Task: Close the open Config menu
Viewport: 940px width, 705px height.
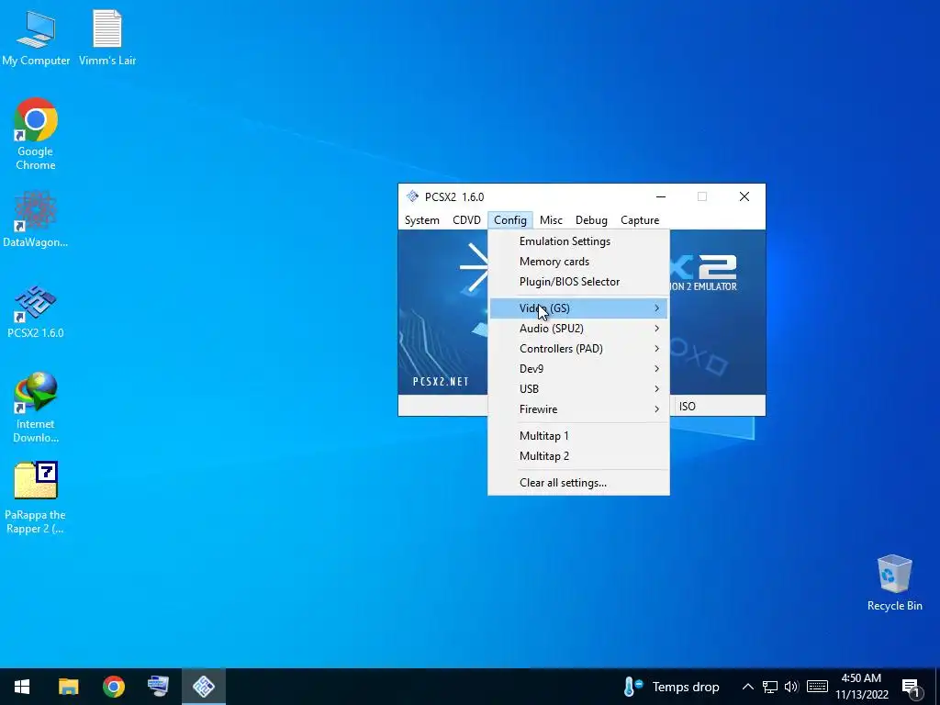Action: coord(510,220)
